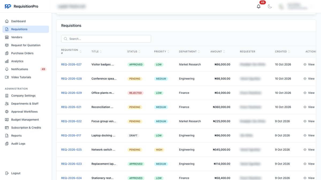The width and height of the screenshot is (321, 180).
Task: Click the Video Tutorials camera icon
Action: tap(7, 77)
